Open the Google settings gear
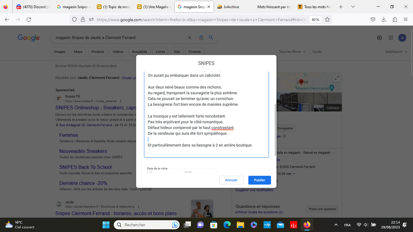 pos(380,37)
